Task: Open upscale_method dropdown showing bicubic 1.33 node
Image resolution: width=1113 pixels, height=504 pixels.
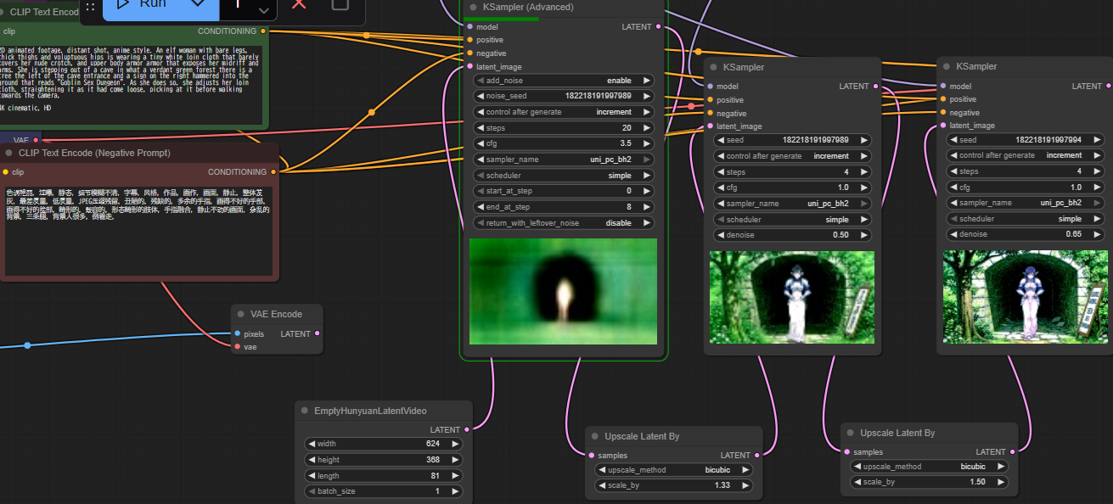Action: (x=674, y=470)
